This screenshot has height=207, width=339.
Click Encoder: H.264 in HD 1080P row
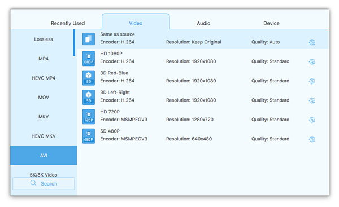tap(117, 61)
